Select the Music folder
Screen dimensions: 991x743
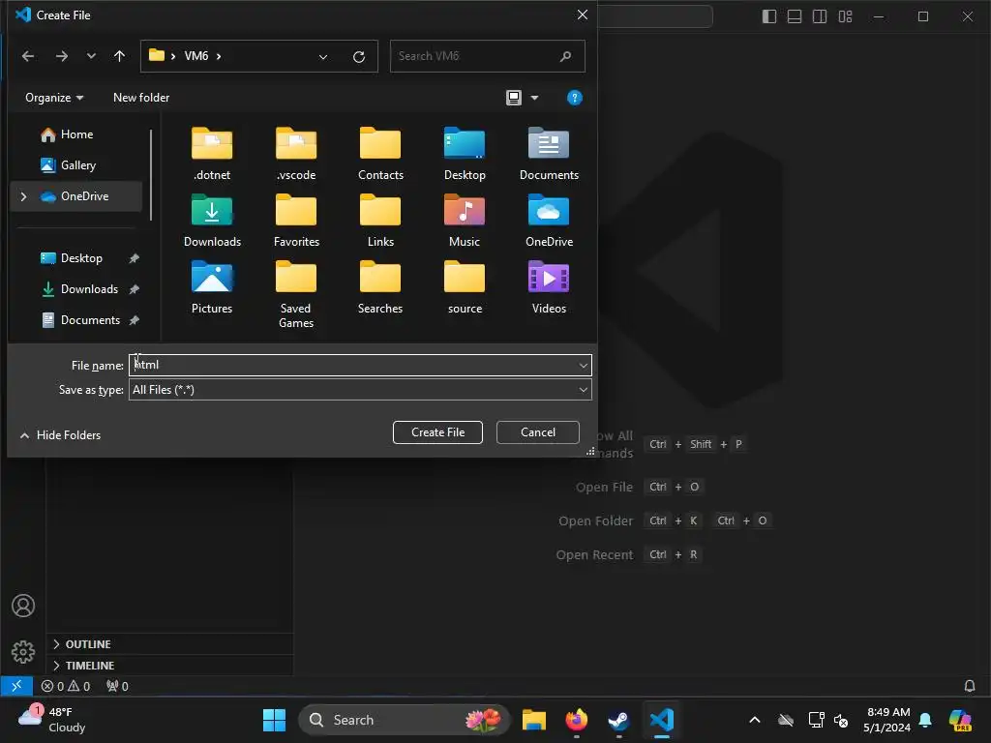pos(465,222)
